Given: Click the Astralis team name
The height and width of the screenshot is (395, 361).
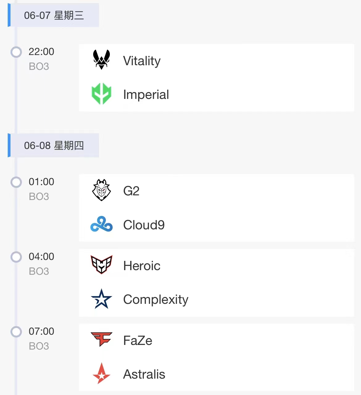Looking at the screenshot, I should pyautogui.click(x=144, y=374).
